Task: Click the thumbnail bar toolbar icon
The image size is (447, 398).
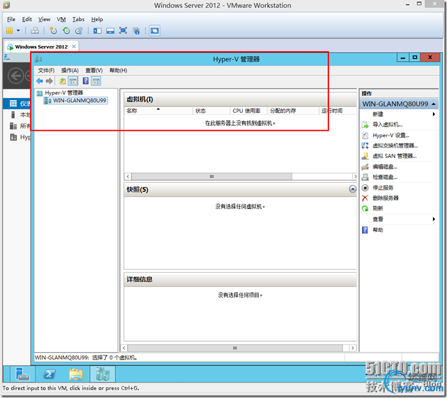Action: 110,31
